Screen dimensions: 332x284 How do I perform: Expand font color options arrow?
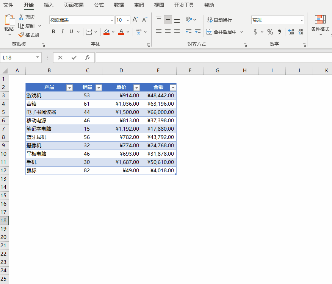pyautogui.click(x=128, y=32)
